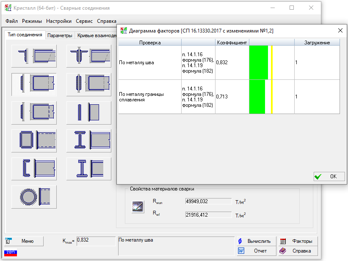Switch to the Тип соединения tab
This screenshot has height=261, width=348.
[25, 35]
